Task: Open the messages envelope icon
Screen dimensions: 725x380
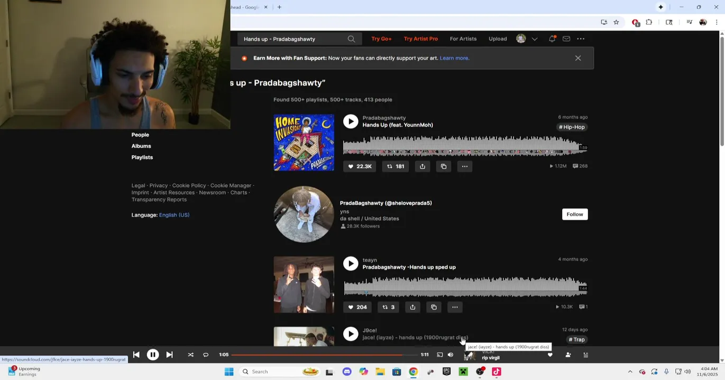Action: click(x=566, y=39)
